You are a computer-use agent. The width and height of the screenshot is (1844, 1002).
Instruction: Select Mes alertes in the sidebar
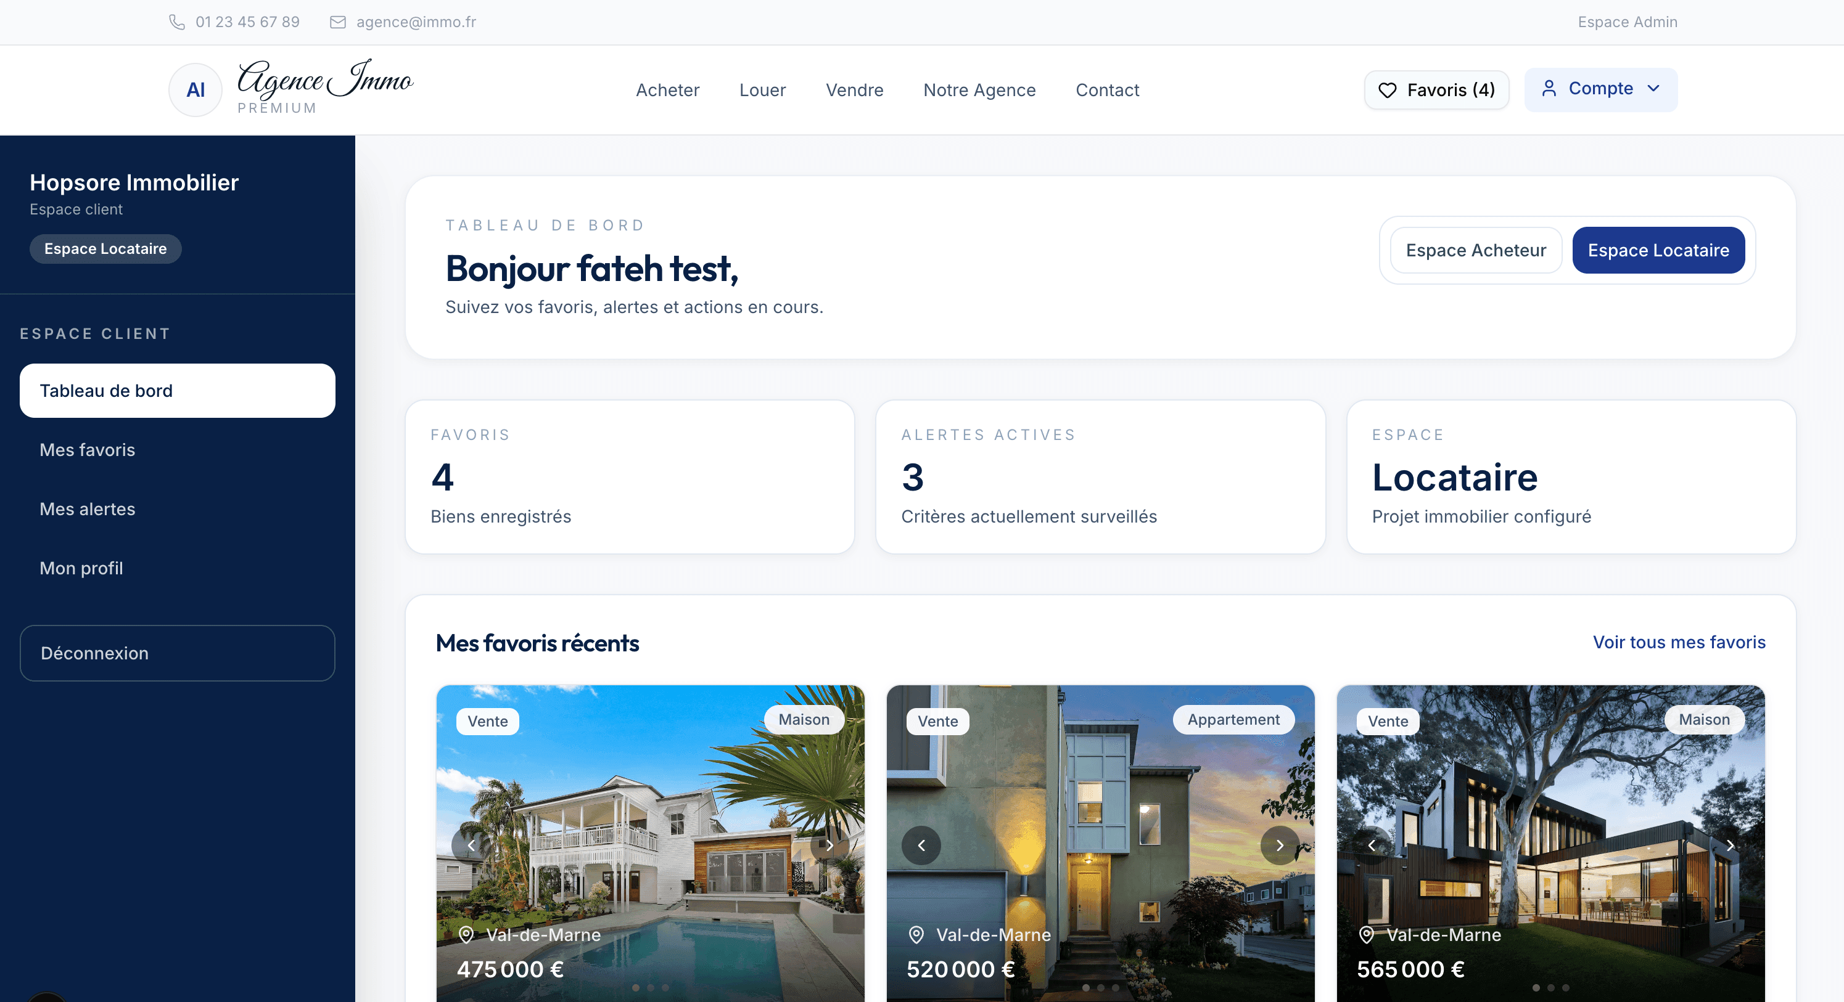pyautogui.click(x=88, y=509)
